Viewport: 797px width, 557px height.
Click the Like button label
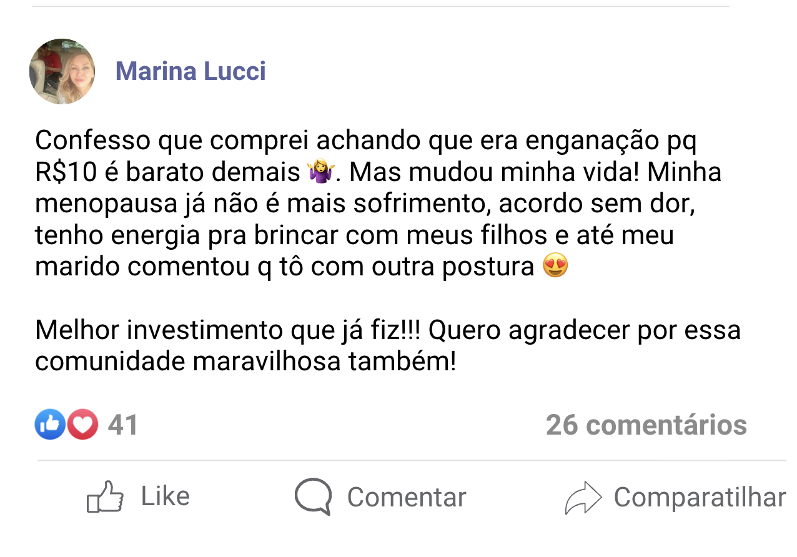coord(164,495)
